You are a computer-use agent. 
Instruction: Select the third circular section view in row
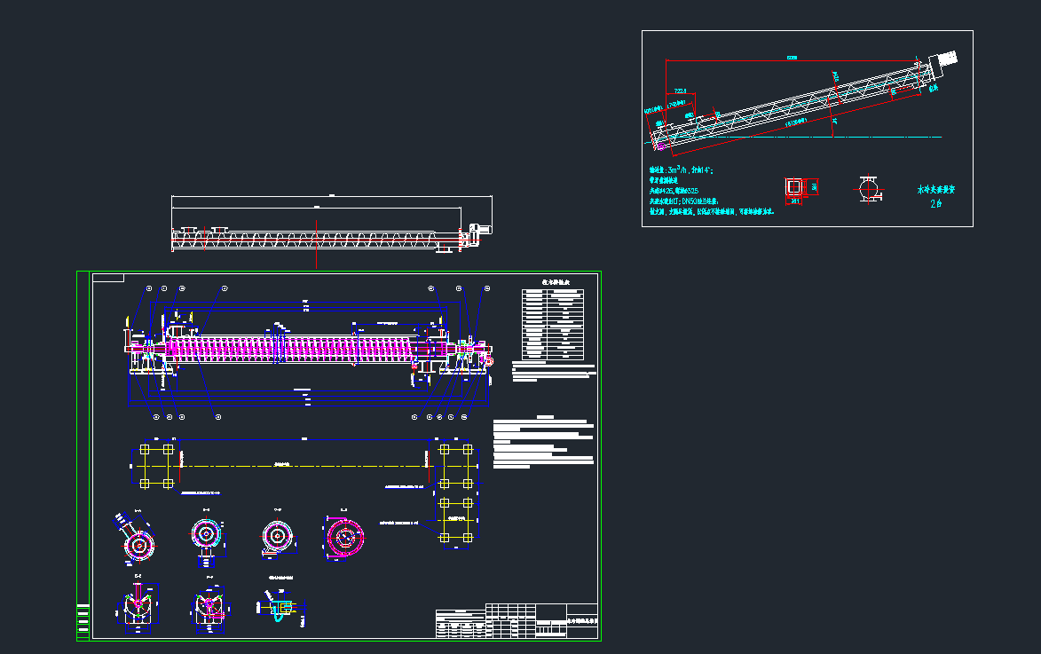[x=277, y=536]
